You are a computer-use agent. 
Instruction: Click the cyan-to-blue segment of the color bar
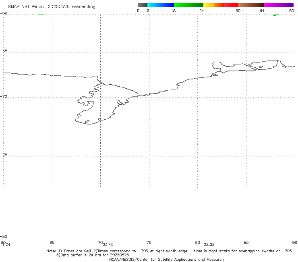pos(161,5)
